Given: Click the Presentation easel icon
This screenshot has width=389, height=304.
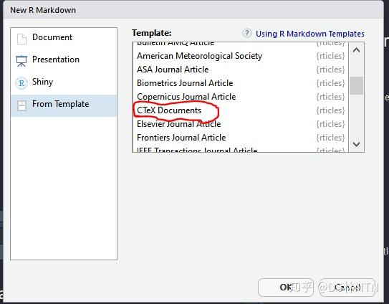Looking at the screenshot, I should [21, 61].
